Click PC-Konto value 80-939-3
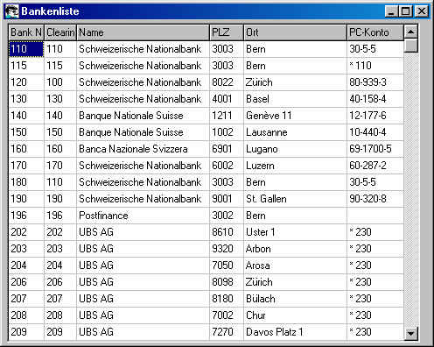The height and width of the screenshot is (347, 434). coord(375,82)
